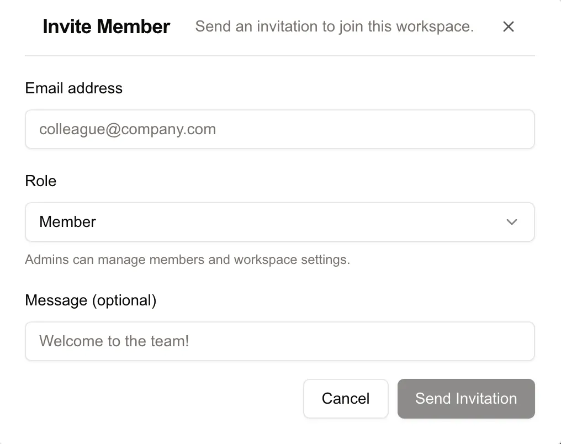Viewport: 561px width, 444px height.
Task: Select the "Member" value in Role dropdown
Action: (x=68, y=222)
